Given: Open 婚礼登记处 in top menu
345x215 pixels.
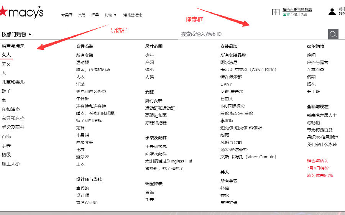Looking at the screenshot, I should [133, 15].
